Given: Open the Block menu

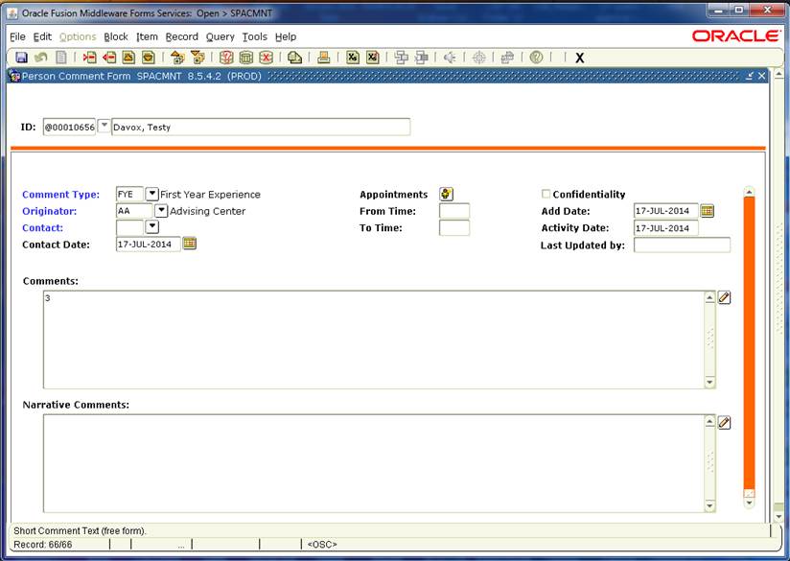Looking at the screenshot, I should pos(115,36).
